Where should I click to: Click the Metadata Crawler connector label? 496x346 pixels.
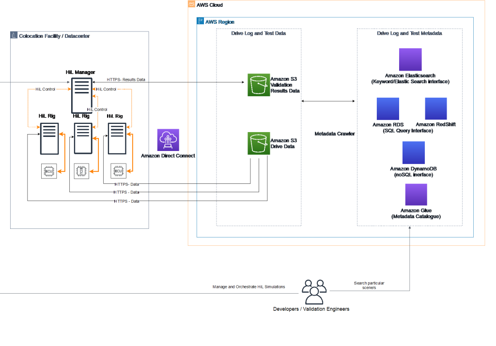point(335,134)
